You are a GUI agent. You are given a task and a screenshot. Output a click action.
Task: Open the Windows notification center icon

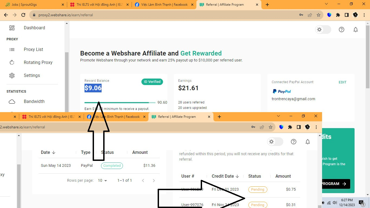[x=361, y=203]
